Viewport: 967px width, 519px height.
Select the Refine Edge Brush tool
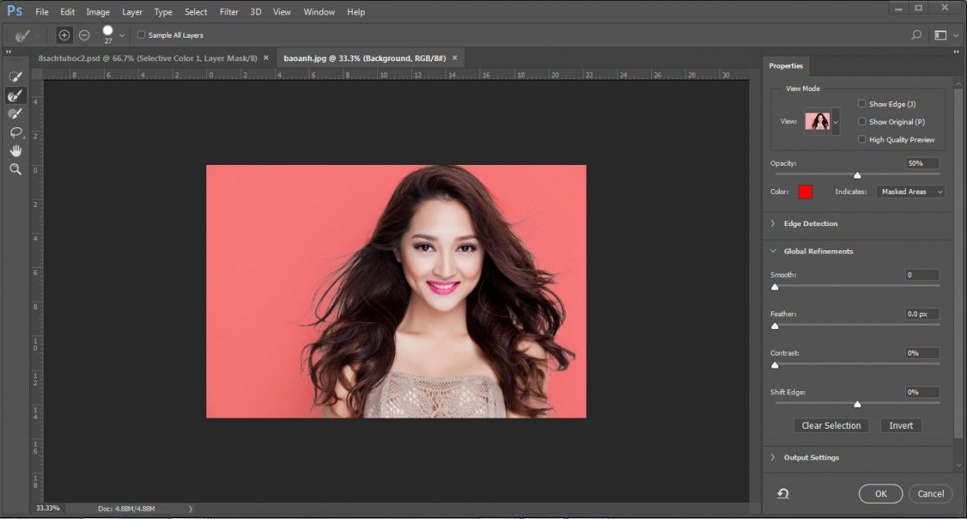[x=15, y=95]
